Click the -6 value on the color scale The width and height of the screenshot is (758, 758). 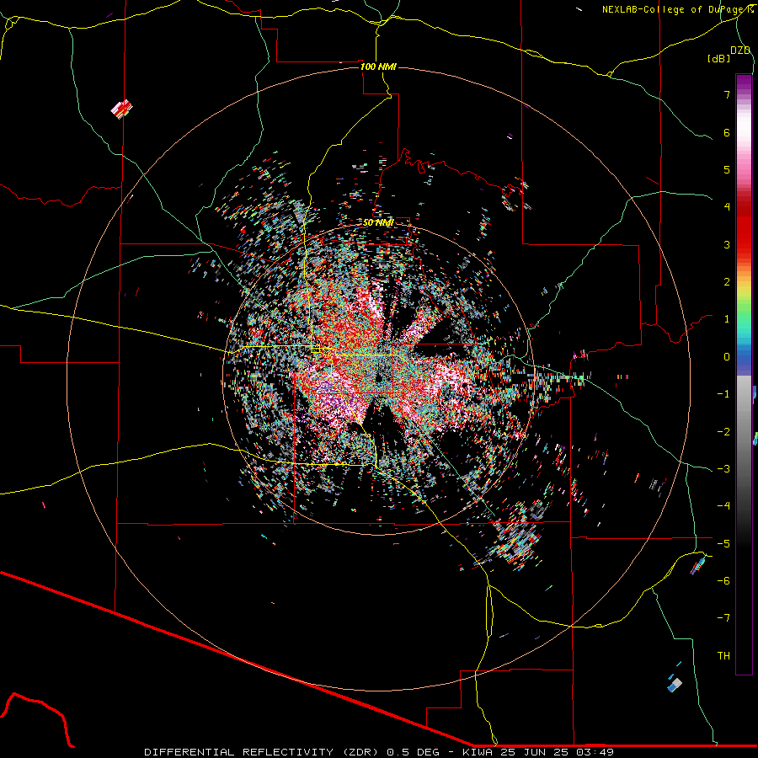[x=723, y=581]
